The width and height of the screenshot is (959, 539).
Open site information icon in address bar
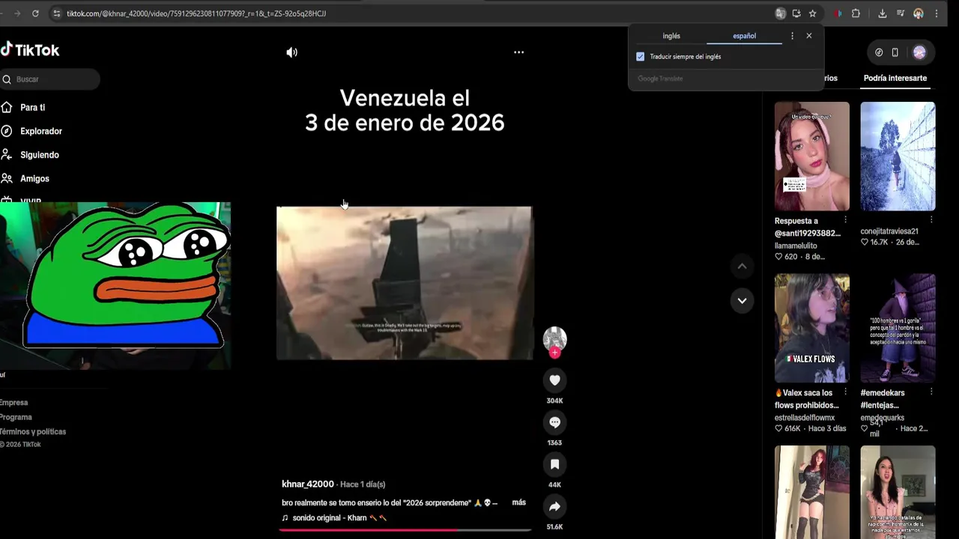pyautogui.click(x=56, y=13)
